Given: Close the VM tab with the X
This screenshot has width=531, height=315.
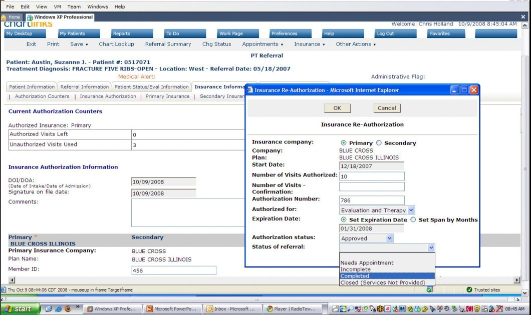Looking at the screenshot, I should pos(523,16).
